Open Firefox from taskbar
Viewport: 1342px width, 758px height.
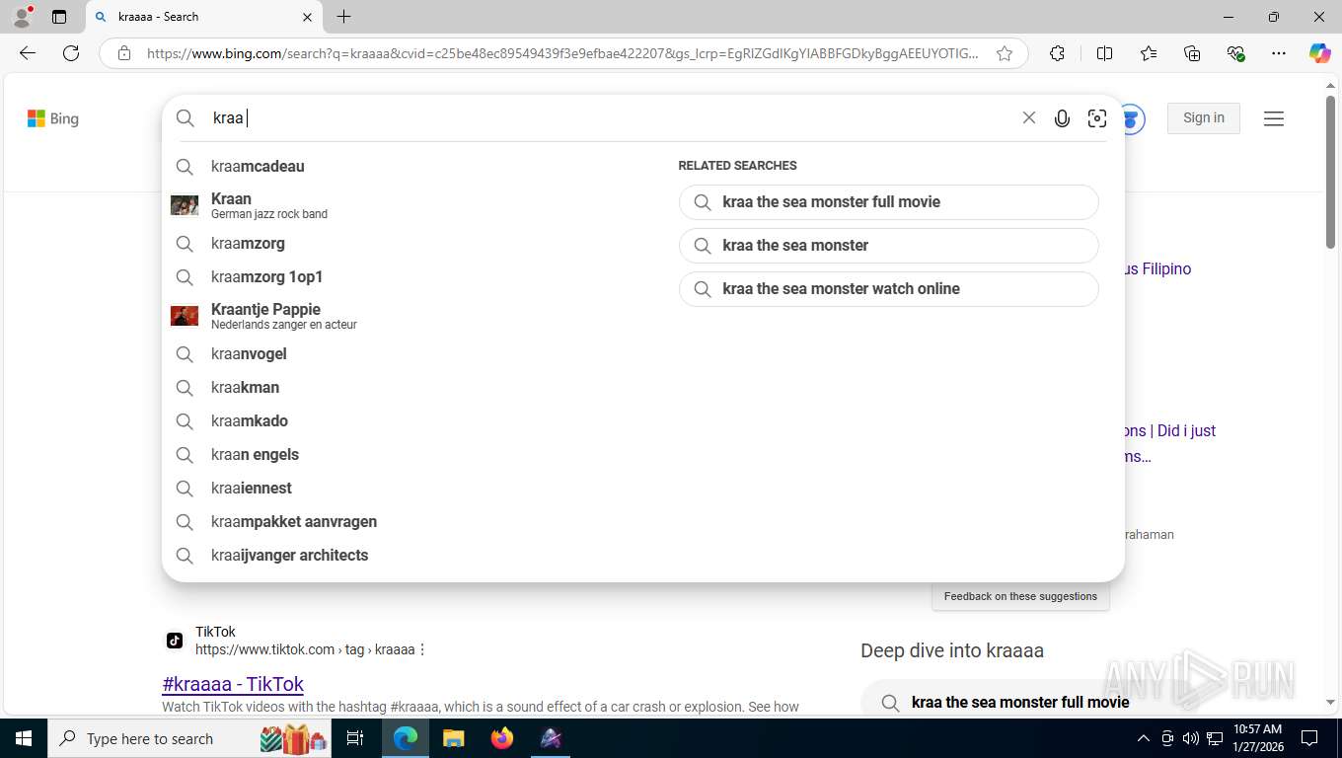502,738
